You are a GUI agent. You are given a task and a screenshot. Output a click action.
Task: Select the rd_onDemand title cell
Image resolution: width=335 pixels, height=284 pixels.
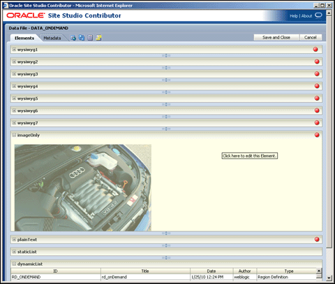coord(145,277)
